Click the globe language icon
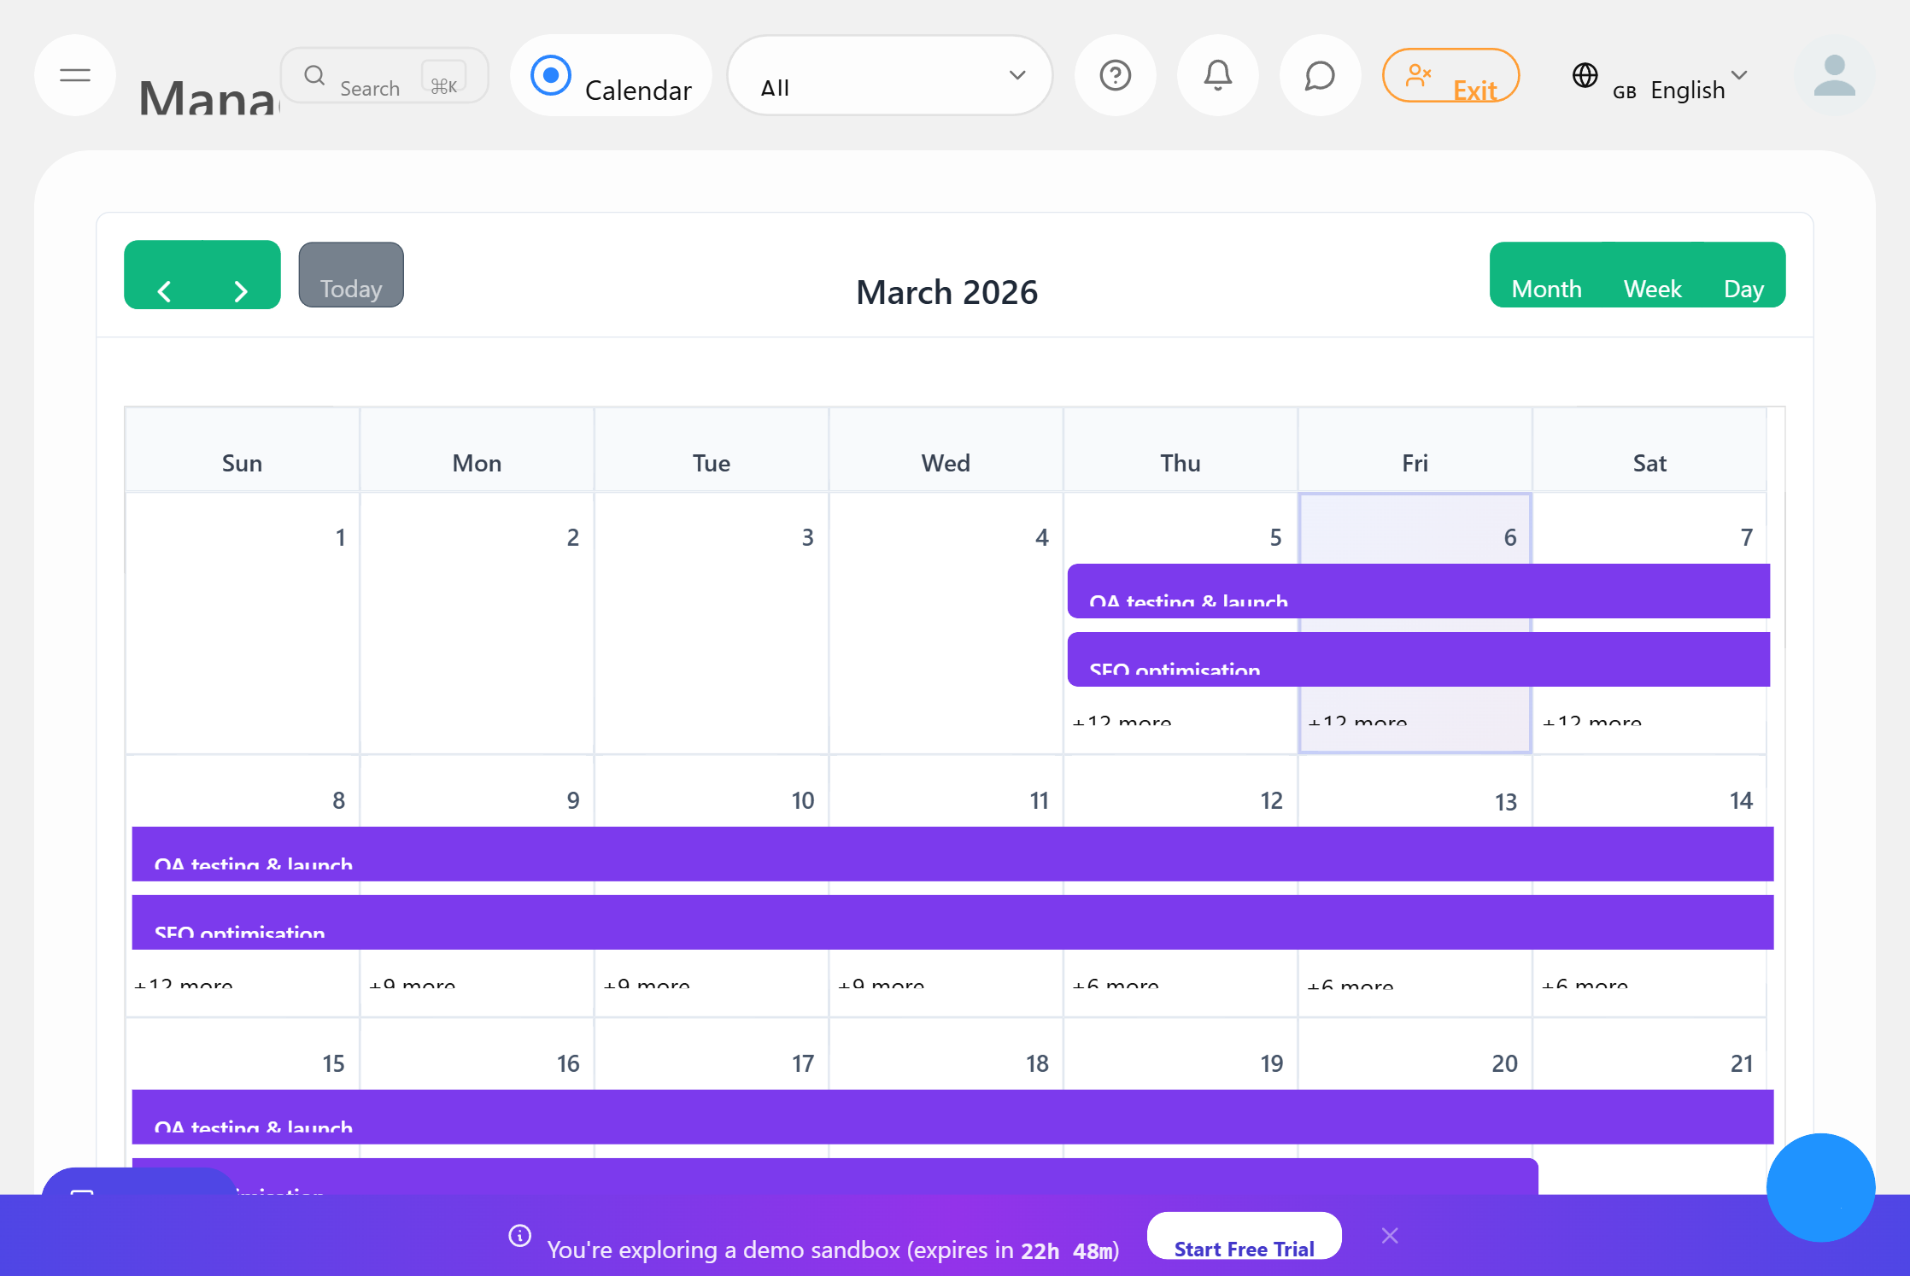Screen dimensions: 1910x1276 1585,76
